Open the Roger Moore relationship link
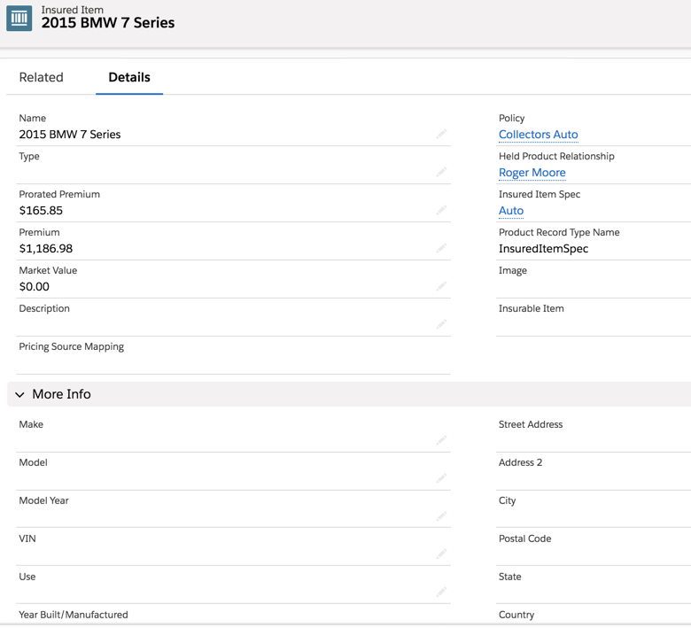The image size is (691, 628). (532, 173)
